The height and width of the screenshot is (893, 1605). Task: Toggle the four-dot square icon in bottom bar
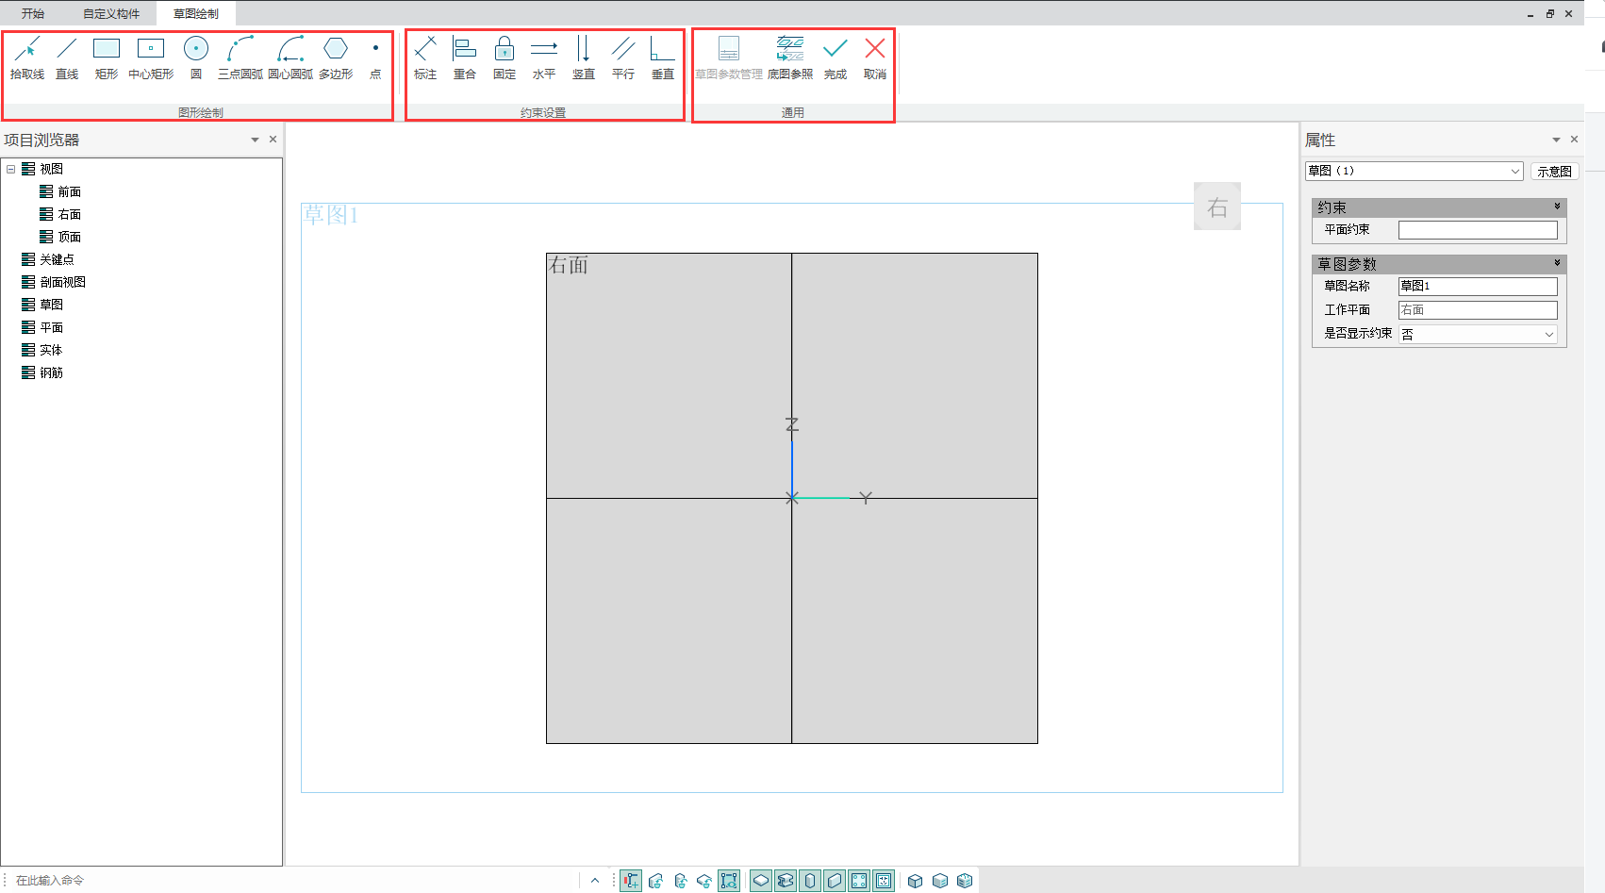click(x=859, y=881)
